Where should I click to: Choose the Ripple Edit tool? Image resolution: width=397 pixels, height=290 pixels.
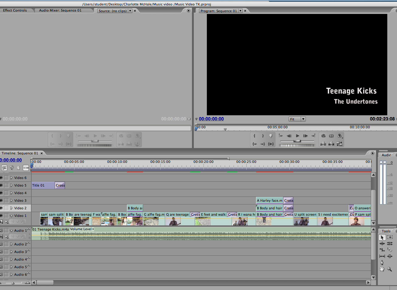[x=382, y=244]
